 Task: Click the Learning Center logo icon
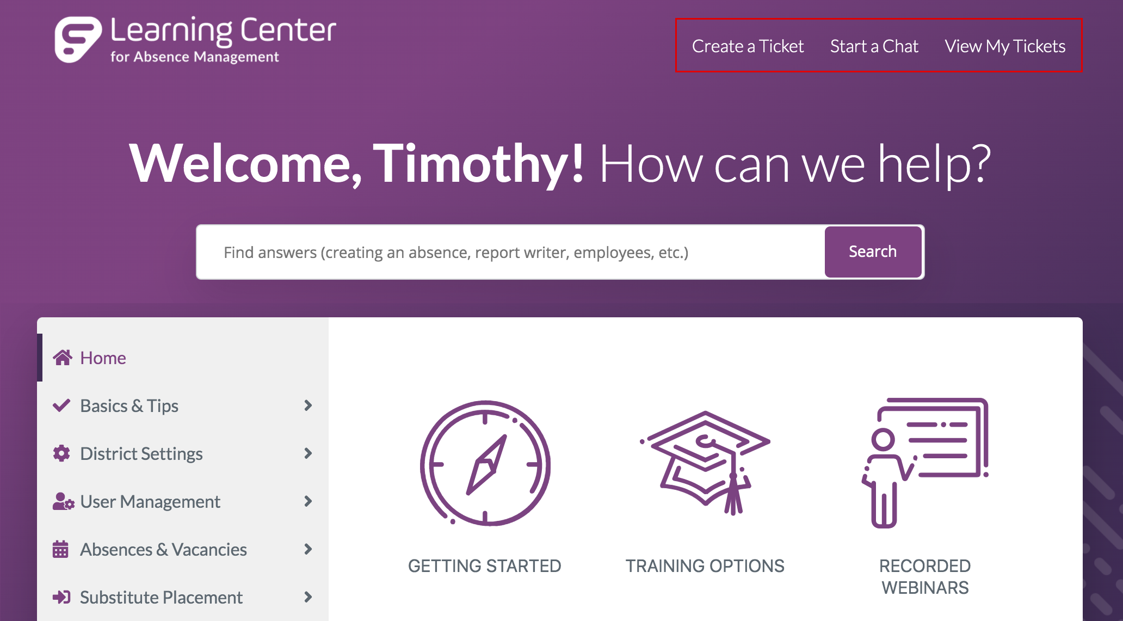[x=78, y=39]
